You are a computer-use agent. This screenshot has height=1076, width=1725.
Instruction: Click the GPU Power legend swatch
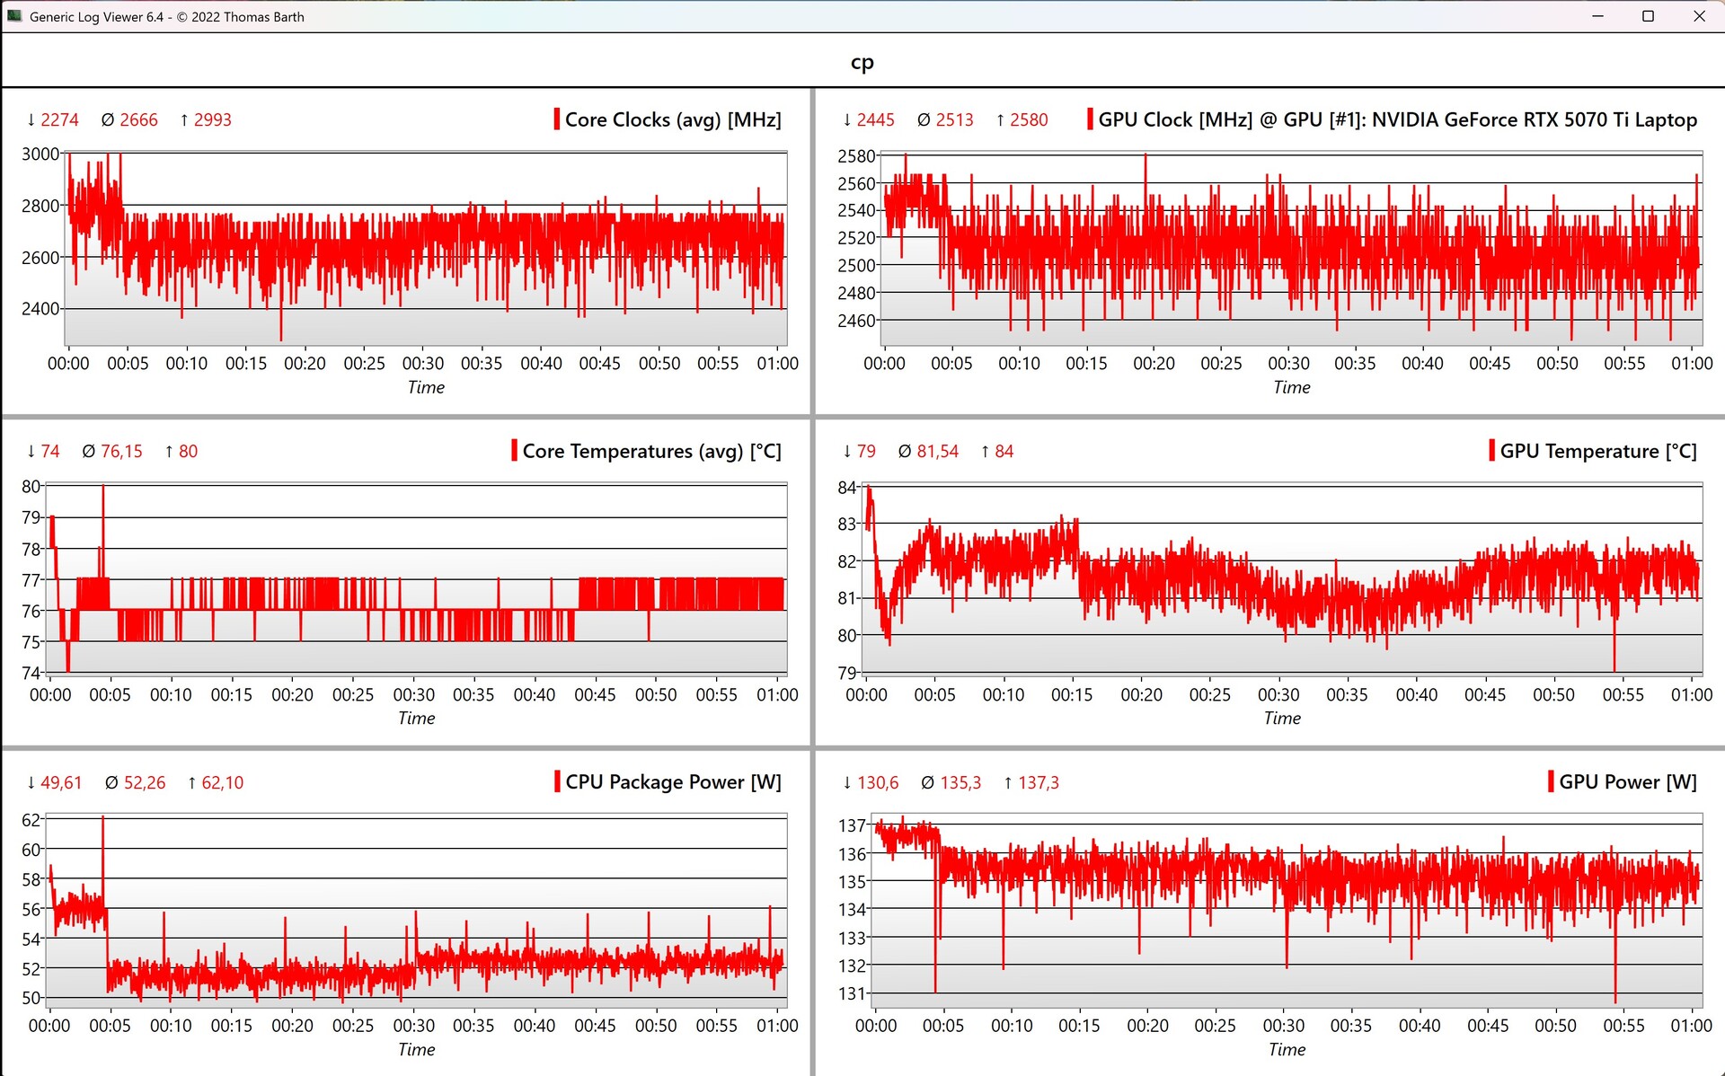coord(1551,781)
